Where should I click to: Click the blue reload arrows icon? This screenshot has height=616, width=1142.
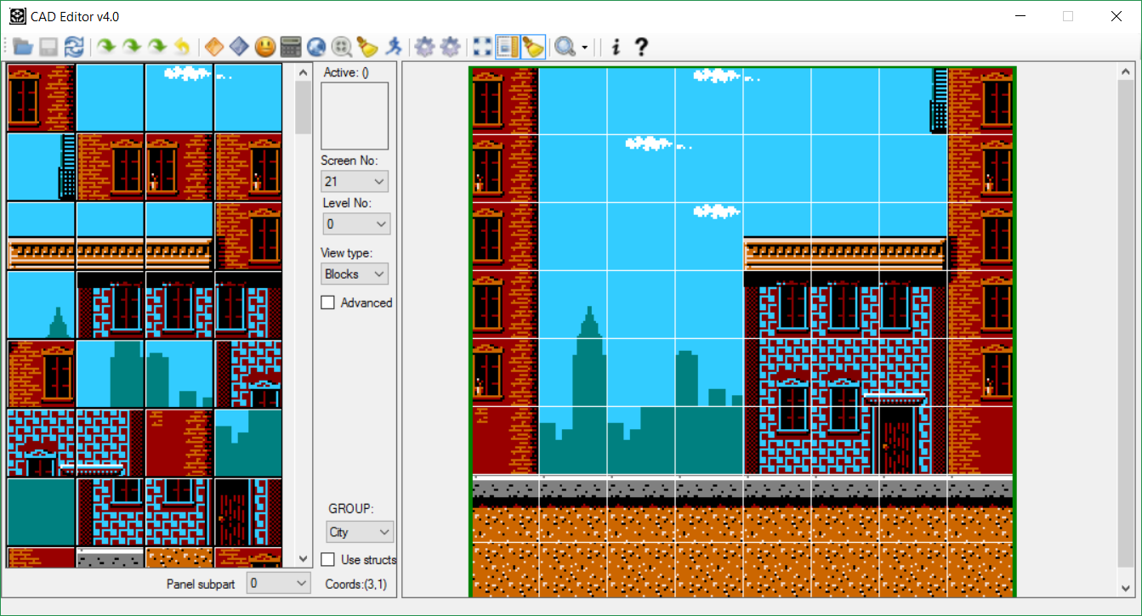(x=74, y=47)
